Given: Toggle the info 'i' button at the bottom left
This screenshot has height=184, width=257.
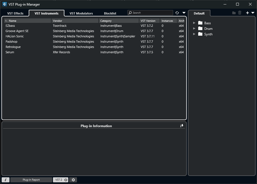Looking at the screenshot, I should pos(6,180).
